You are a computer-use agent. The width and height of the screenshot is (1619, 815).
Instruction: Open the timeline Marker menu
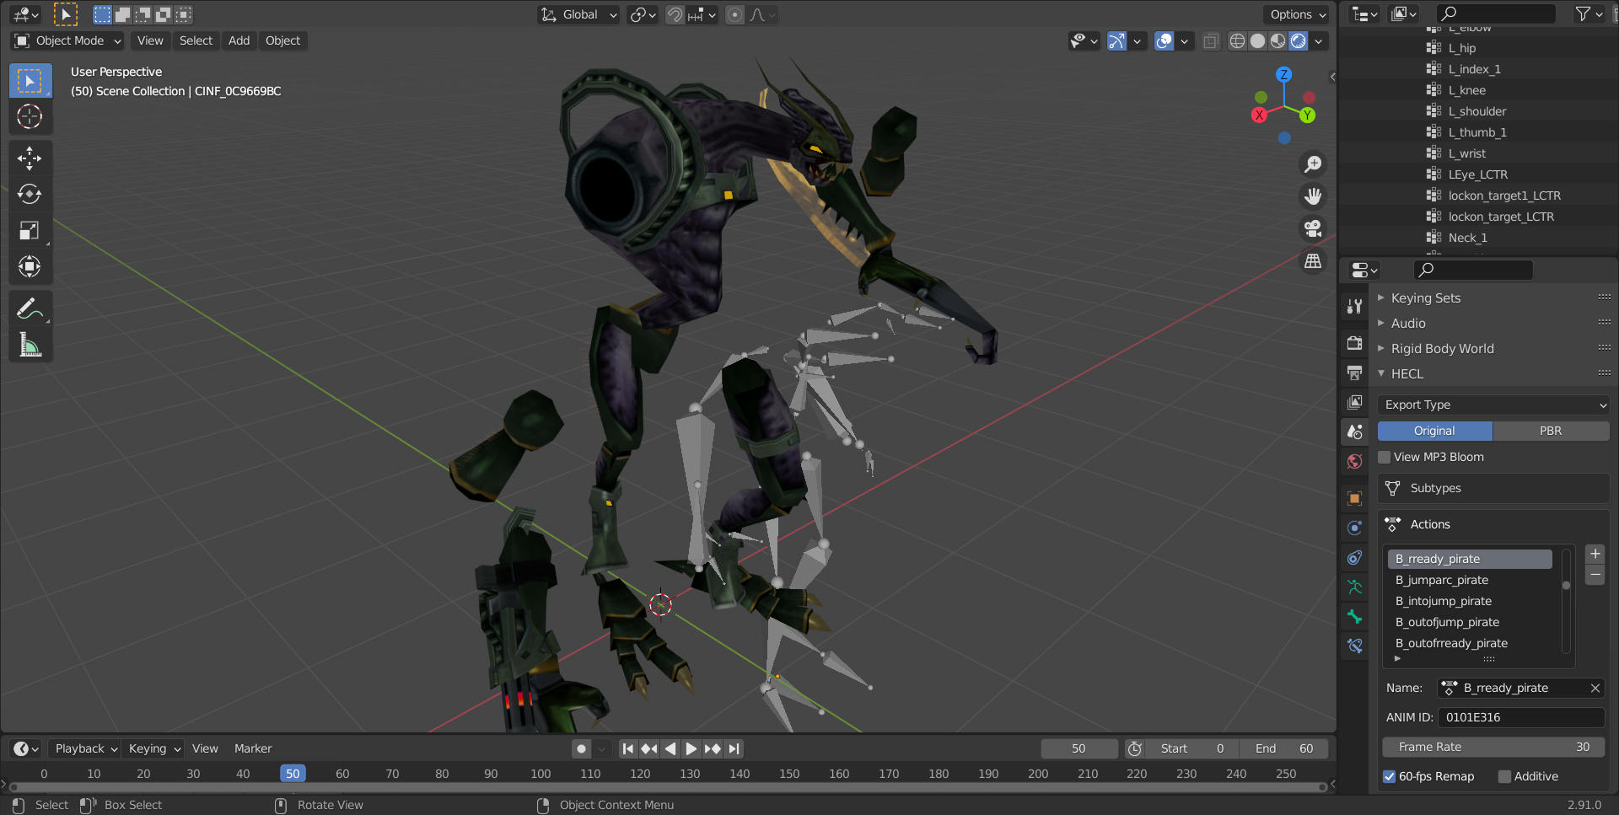[253, 748]
